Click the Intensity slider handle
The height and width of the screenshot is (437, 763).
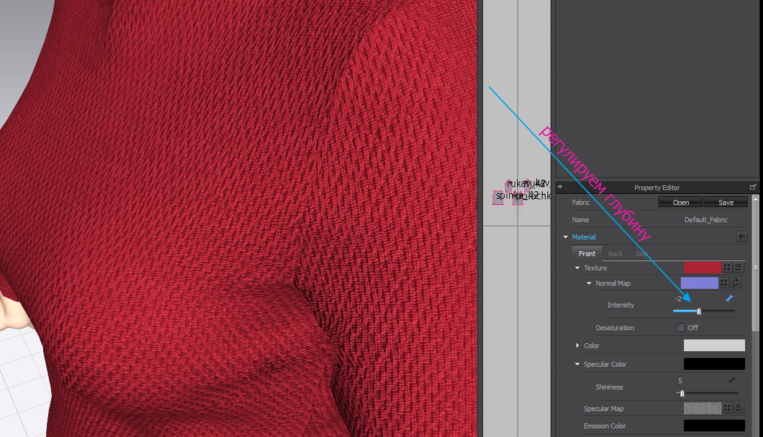(x=699, y=311)
